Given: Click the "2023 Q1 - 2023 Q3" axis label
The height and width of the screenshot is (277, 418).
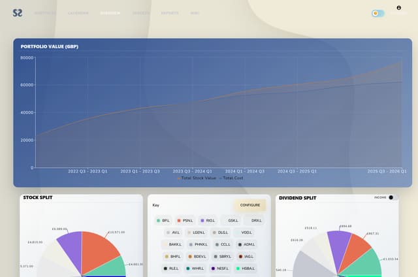Looking at the screenshot, I should click(140, 171).
